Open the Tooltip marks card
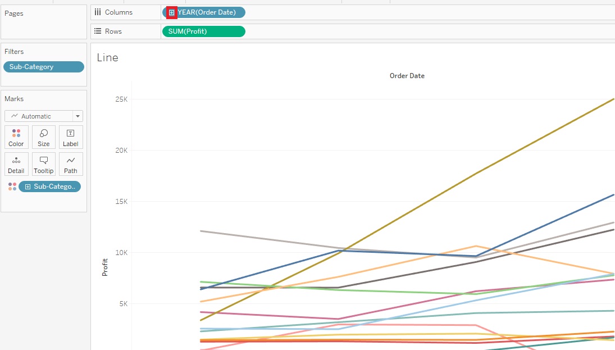Screen dimensions: 615x350 [44, 164]
